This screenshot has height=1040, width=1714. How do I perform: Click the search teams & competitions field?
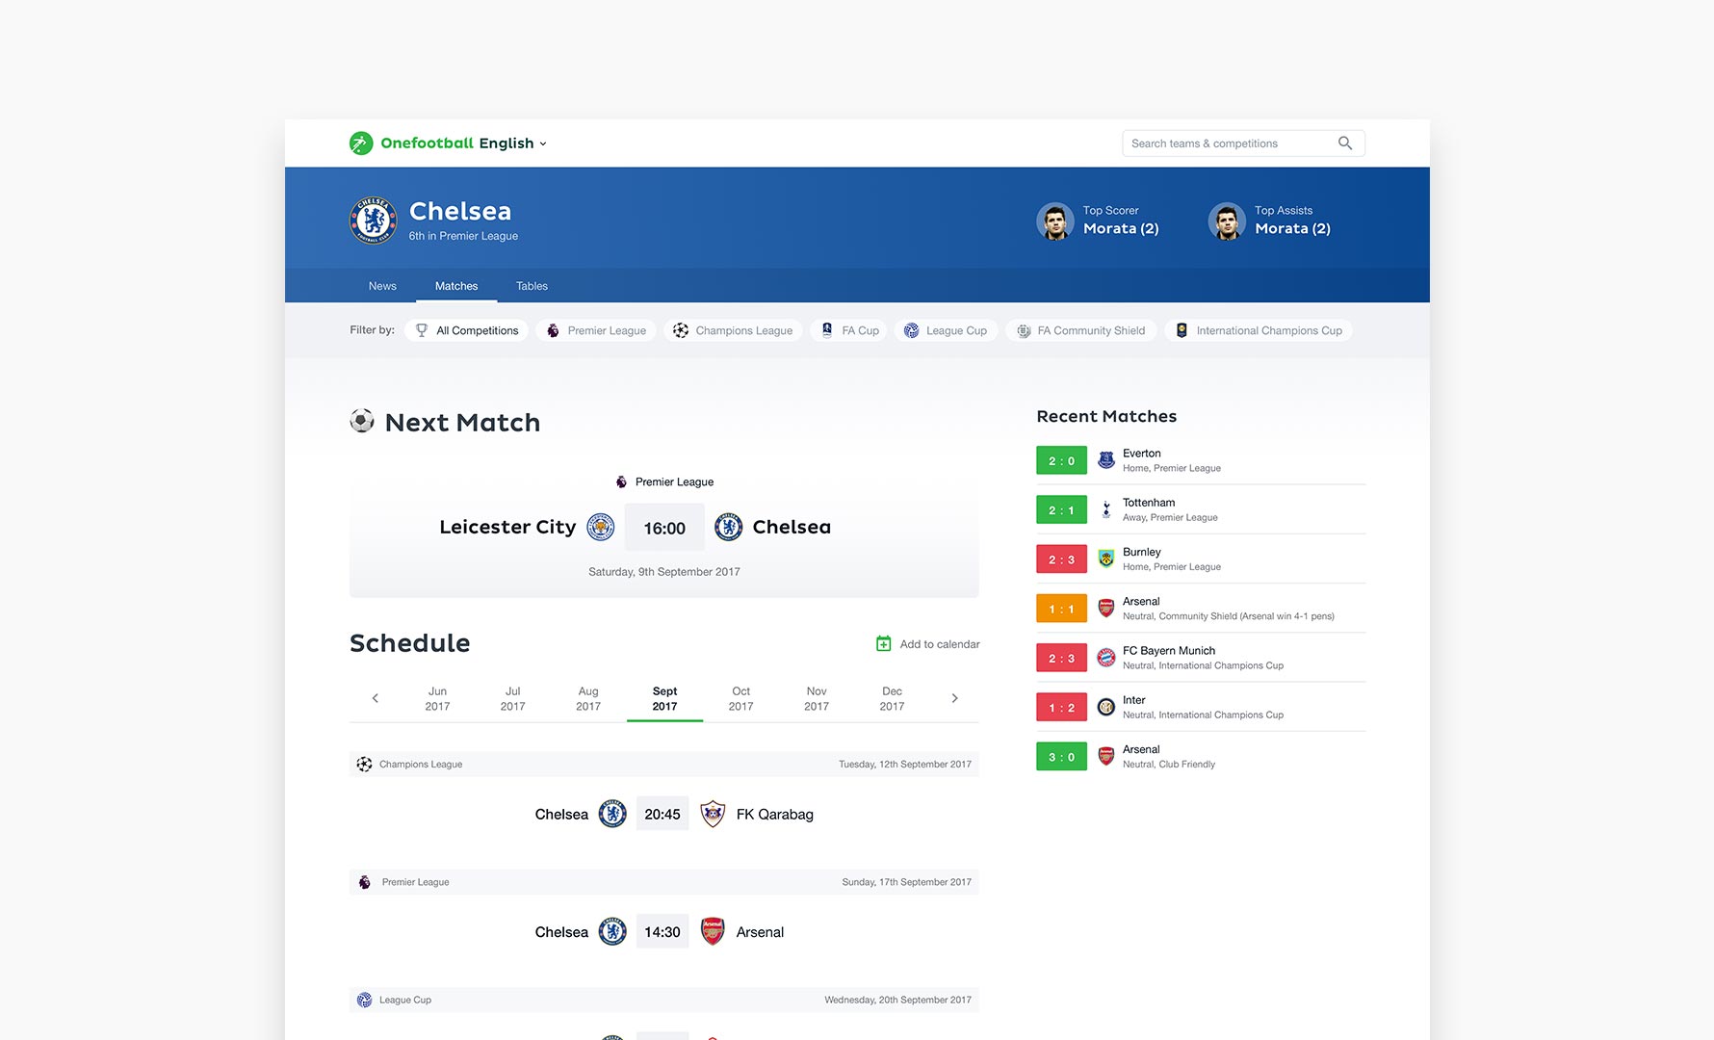point(1243,143)
